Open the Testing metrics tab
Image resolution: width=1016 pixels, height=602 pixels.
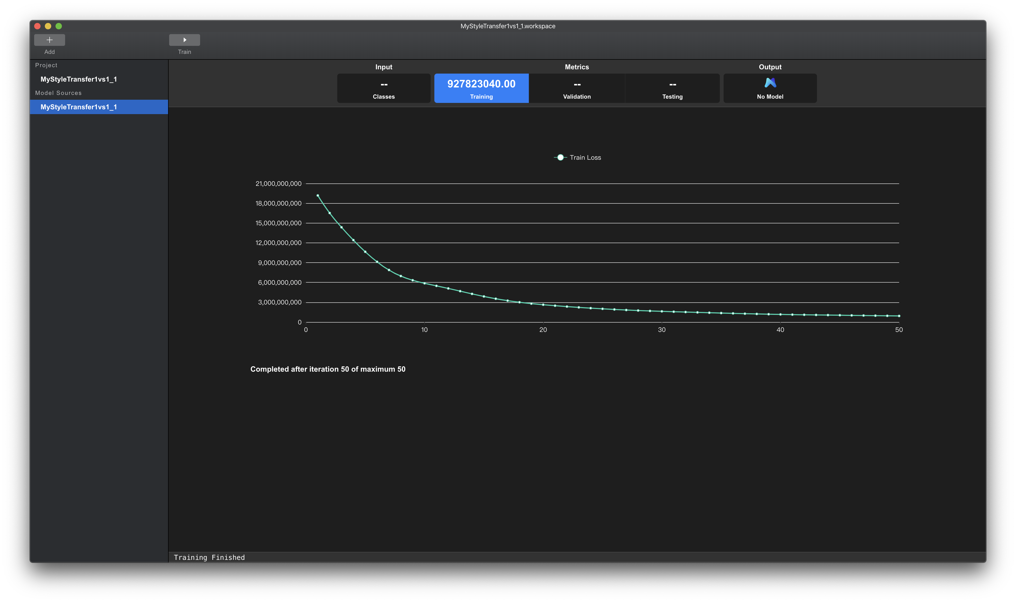(672, 89)
